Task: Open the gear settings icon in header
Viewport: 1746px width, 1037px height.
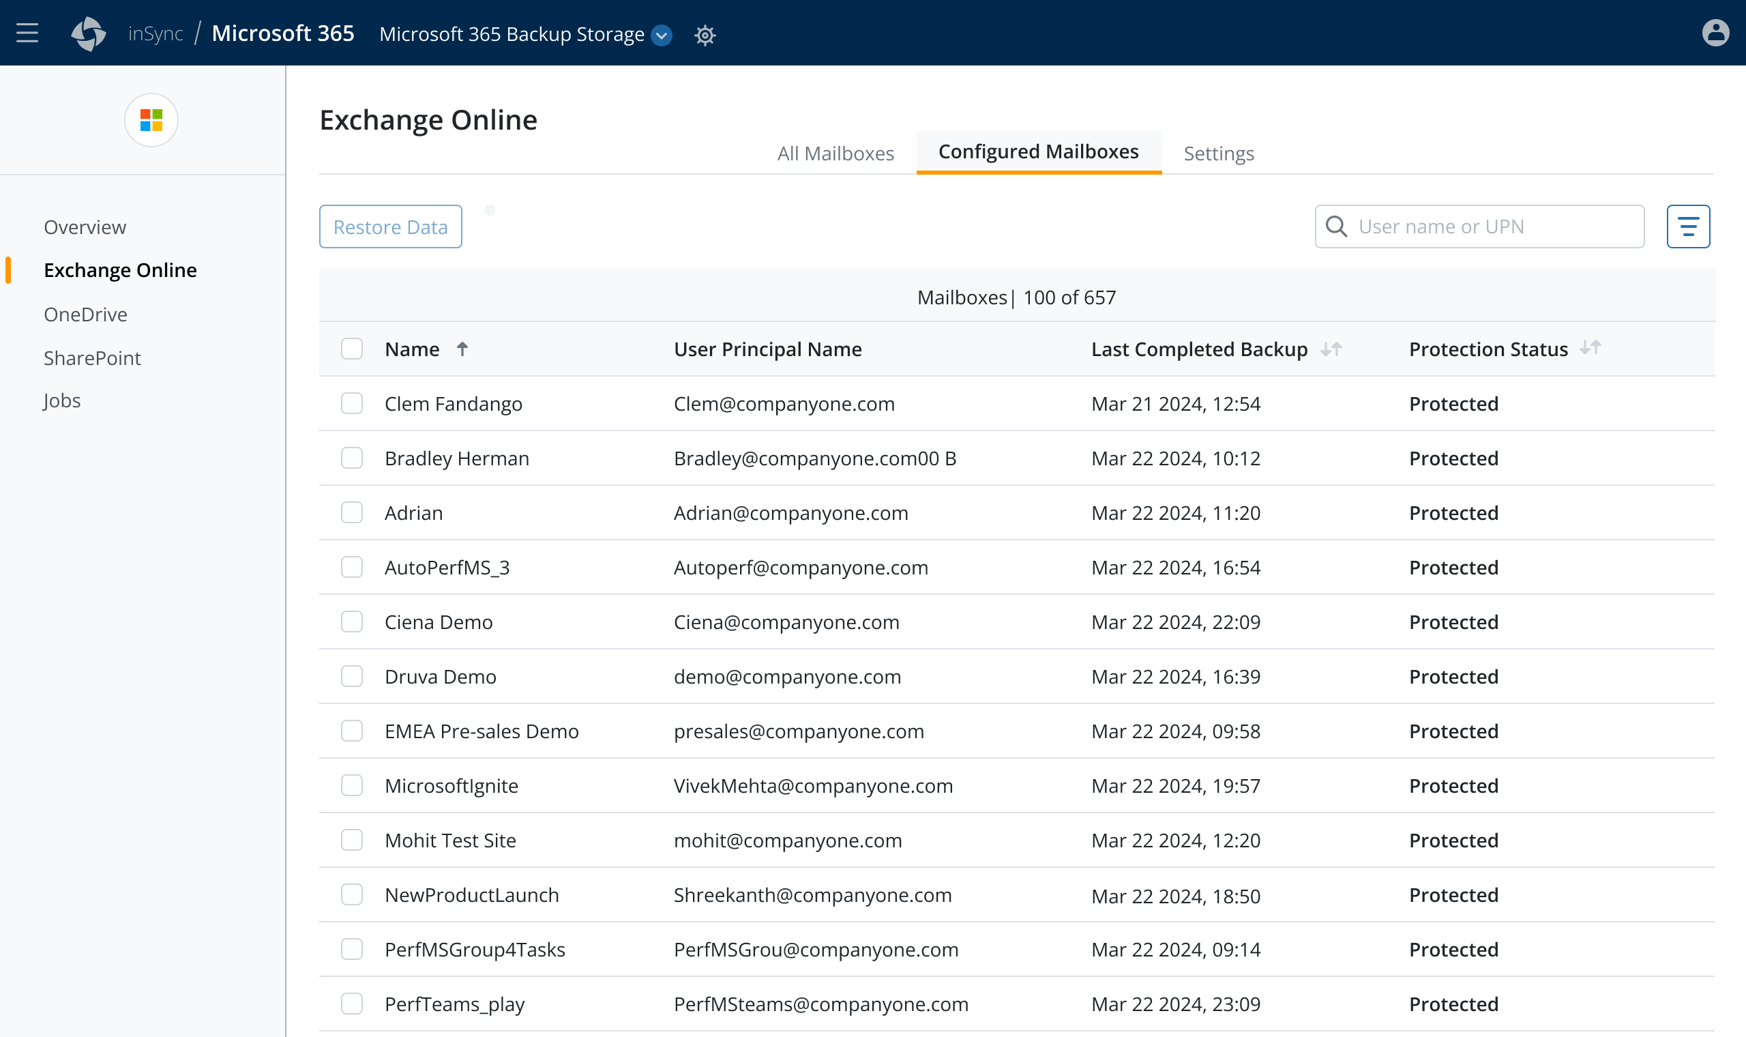Action: click(705, 35)
